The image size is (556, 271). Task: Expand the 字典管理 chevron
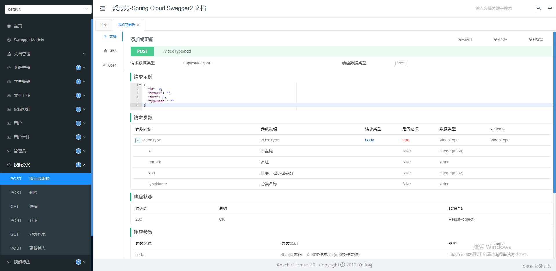84,82
